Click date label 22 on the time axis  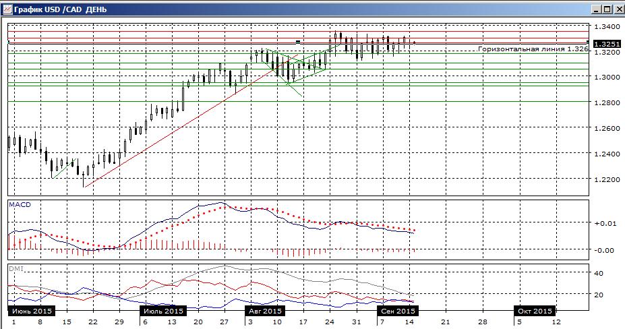93,322
